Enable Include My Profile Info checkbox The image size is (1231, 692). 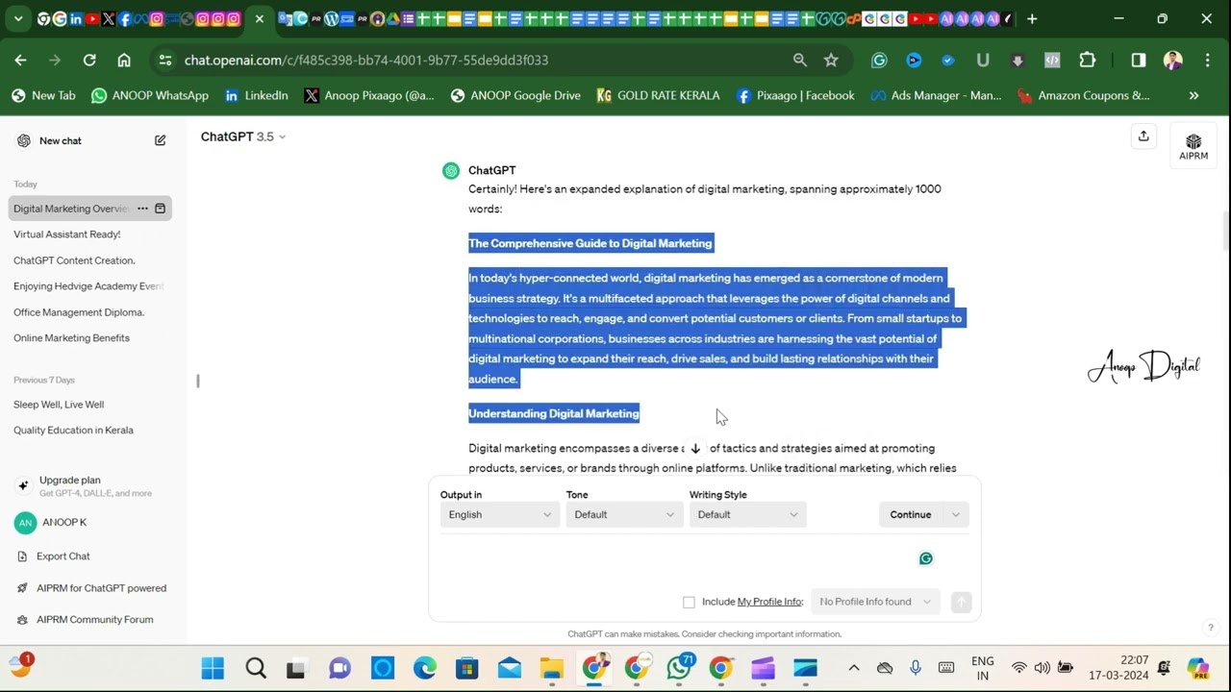tap(689, 603)
